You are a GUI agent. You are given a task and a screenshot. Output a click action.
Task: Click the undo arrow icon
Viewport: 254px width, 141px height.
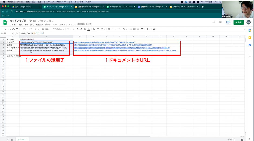click(6, 29)
